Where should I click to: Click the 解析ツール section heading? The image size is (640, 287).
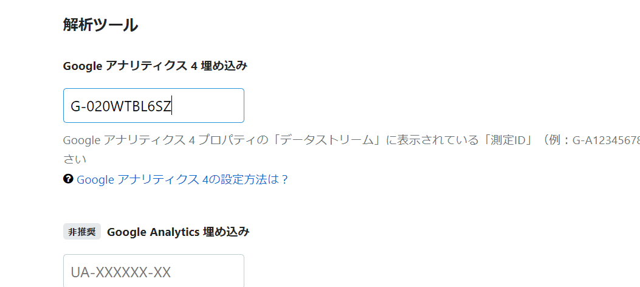(x=100, y=26)
